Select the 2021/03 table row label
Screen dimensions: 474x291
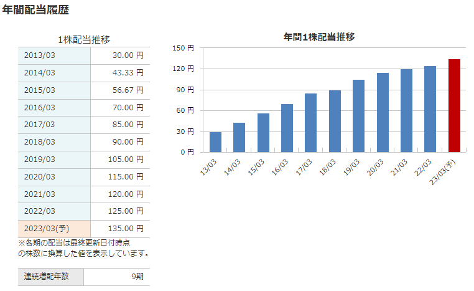pos(40,194)
